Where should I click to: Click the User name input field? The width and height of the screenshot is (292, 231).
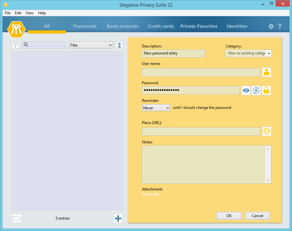(201, 72)
